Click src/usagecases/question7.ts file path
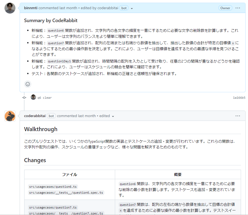The image size is (248, 215). (x=53, y=207)
